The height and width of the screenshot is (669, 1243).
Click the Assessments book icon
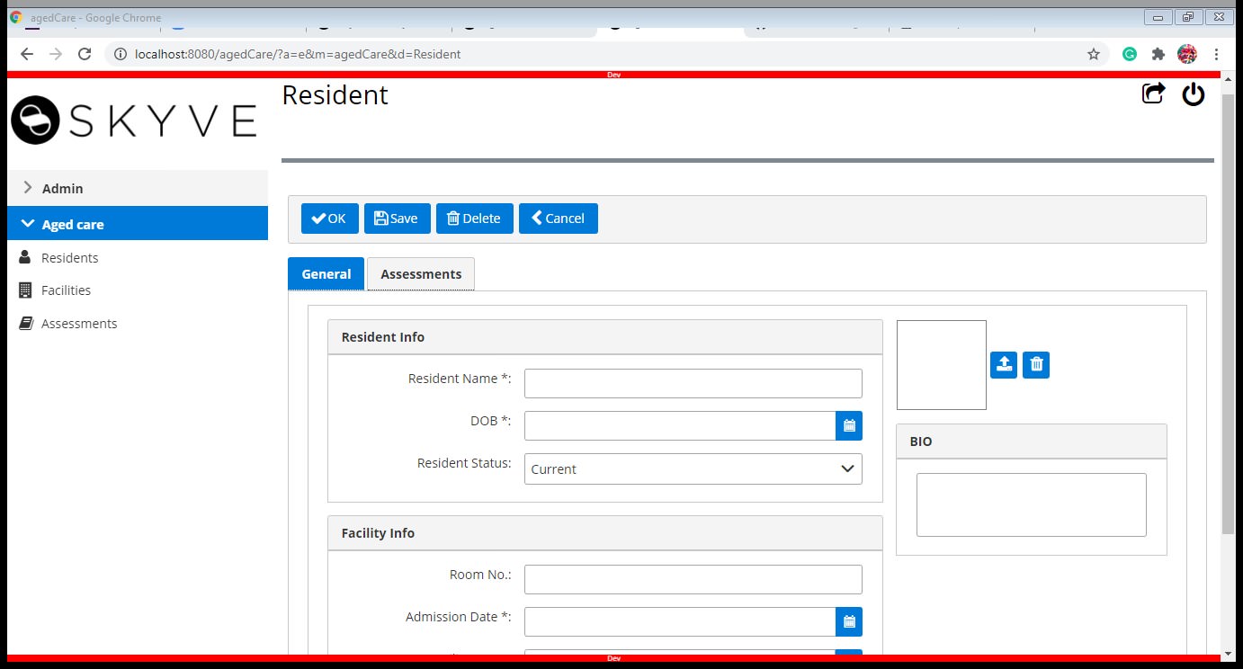pos(26,324)
